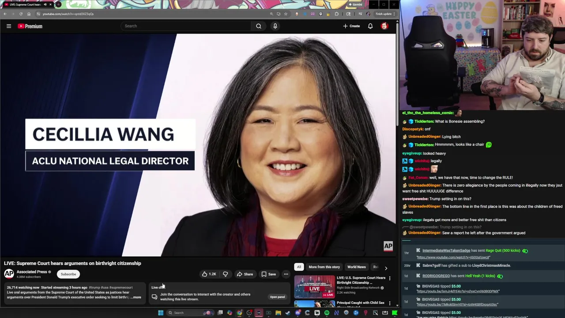The image size is (565, 318).
Task: Click into the YouTube Search field
Action: (x=186, y=26)
